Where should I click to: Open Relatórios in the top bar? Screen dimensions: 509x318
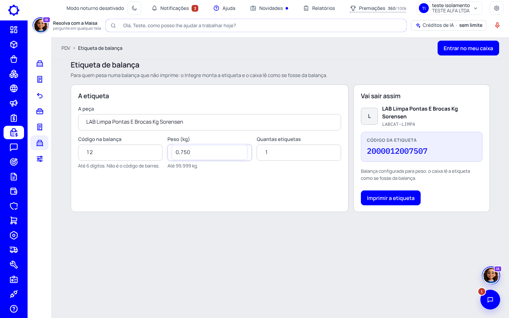coord(319,8)
